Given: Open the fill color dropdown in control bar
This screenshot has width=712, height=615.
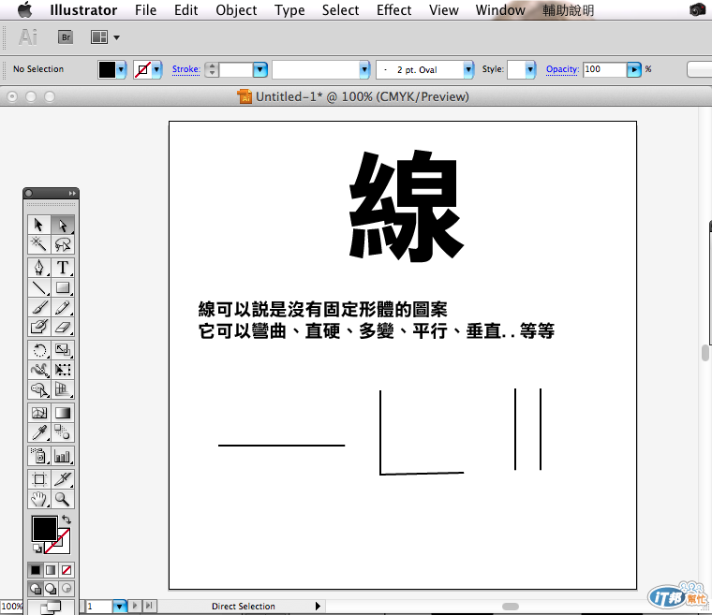Looking at the screenshot, I should click(121, 70).
